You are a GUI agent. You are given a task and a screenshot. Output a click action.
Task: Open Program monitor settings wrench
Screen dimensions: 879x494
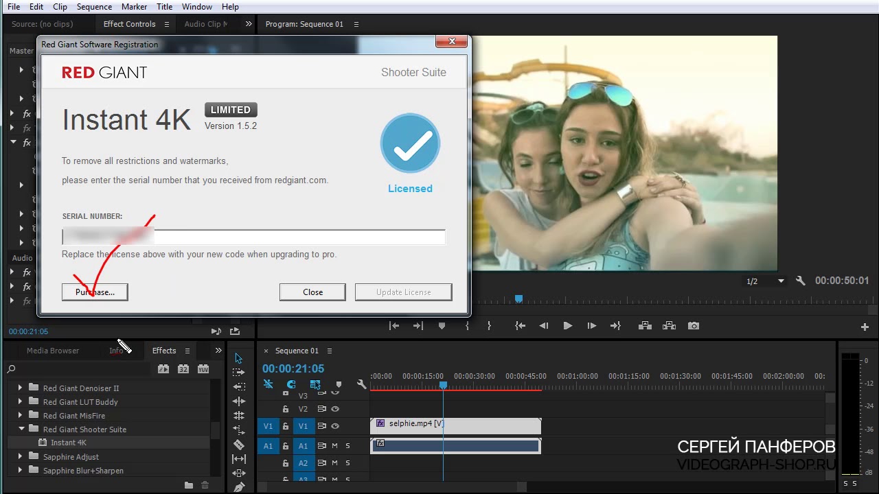click(800, 281)
